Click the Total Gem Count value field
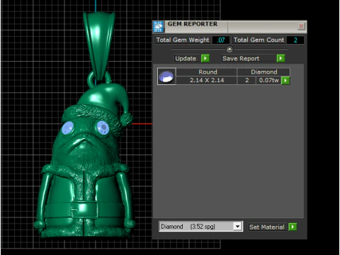 click(295, 40)
